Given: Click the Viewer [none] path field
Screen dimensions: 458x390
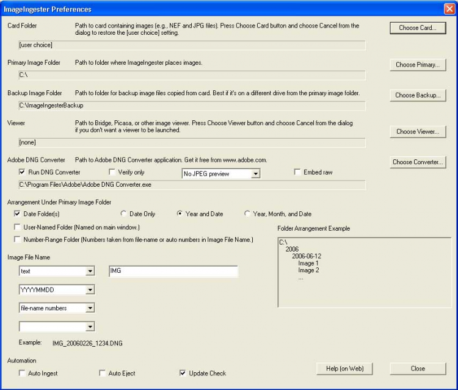Looking at the screenshot, I should pyautogui.click(x=192, y=142).
